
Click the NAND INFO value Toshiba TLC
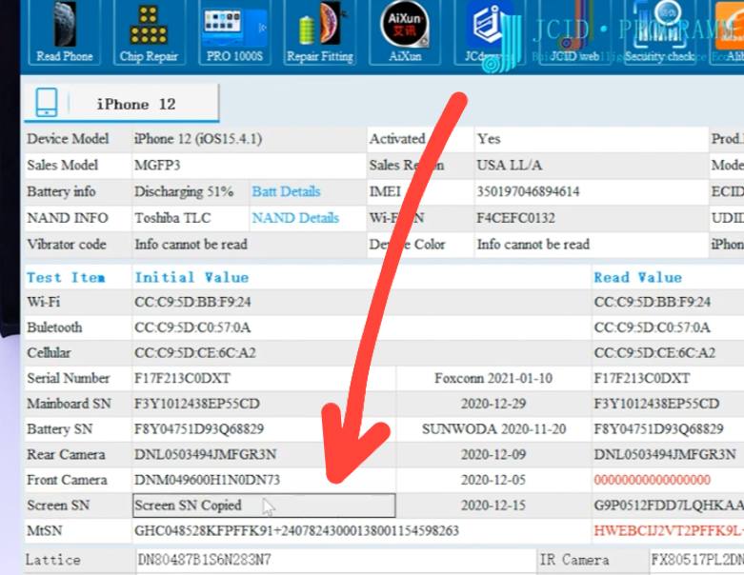pyautogui.click(x=172, y=218)
